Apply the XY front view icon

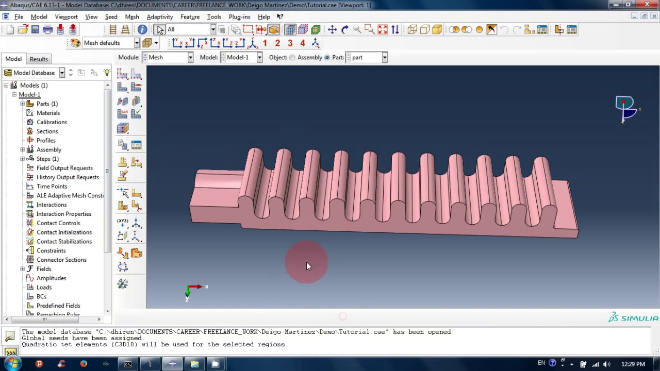177,43
